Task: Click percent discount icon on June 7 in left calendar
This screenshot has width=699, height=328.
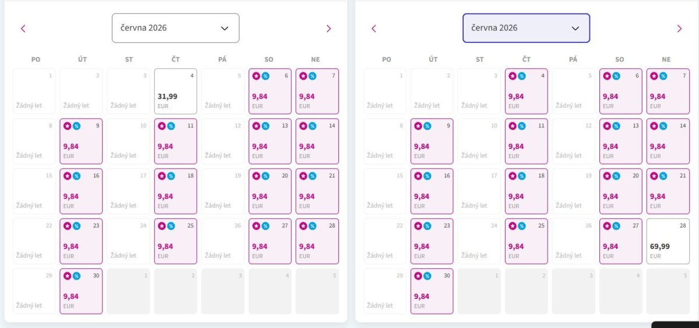Action: (312, 76)
